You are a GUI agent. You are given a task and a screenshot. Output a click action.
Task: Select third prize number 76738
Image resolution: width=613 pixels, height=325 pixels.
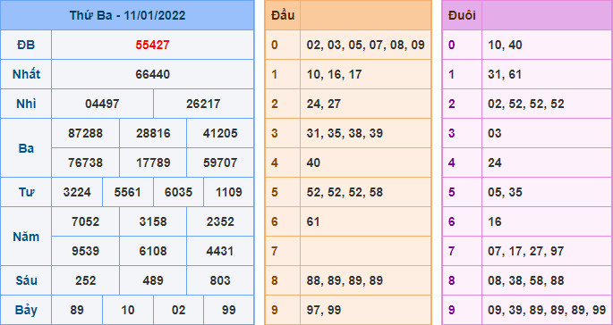click(x=85, y=162)
